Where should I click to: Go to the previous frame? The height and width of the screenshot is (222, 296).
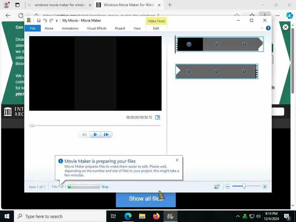84,135
